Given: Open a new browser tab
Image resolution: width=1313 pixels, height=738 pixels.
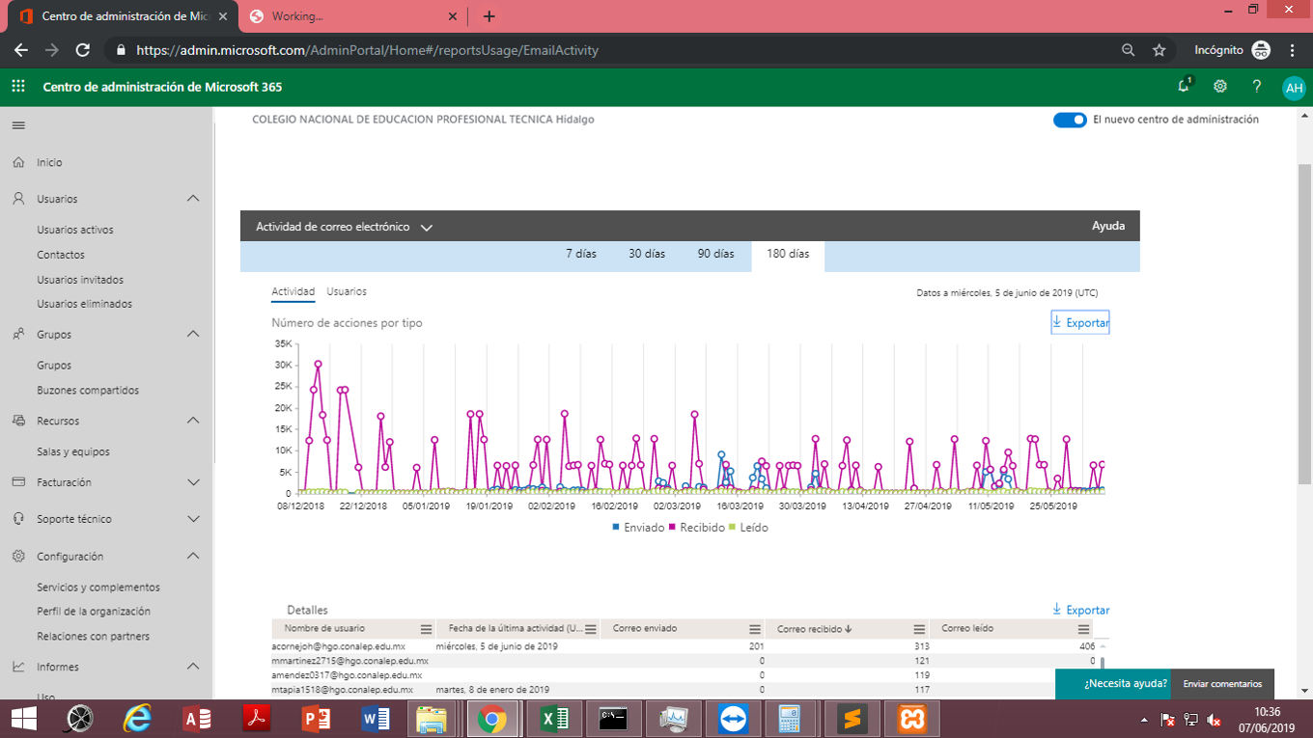Looking at the screenshot, I should [x=489, y=16].
